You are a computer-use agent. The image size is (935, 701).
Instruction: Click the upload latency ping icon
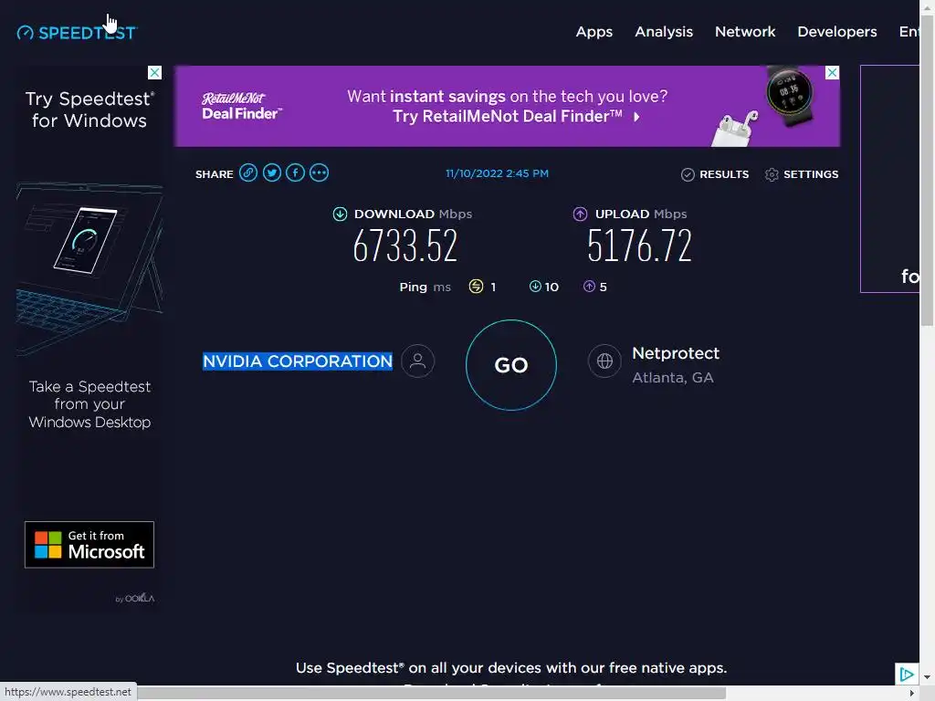click(589, 287)
